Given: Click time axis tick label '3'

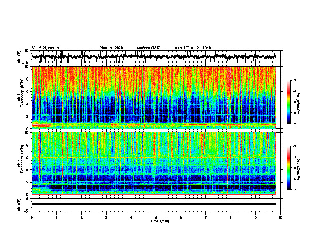Looking at the screenshot, I should (106, 218).
